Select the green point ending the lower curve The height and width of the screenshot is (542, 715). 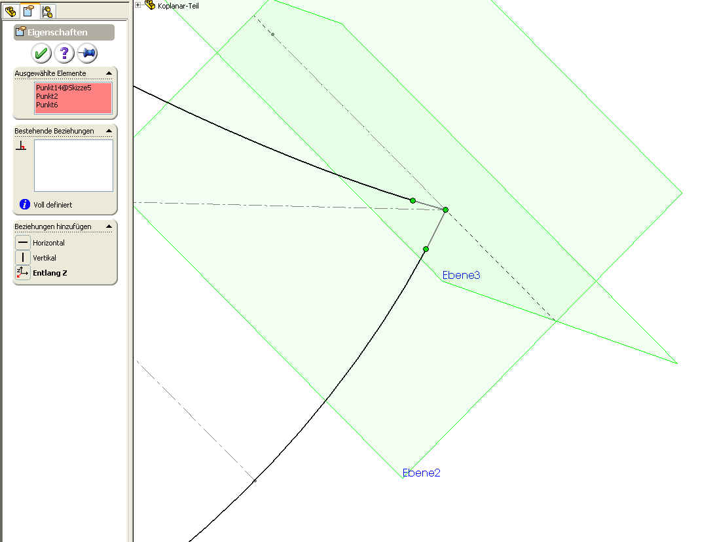point(426,249)
